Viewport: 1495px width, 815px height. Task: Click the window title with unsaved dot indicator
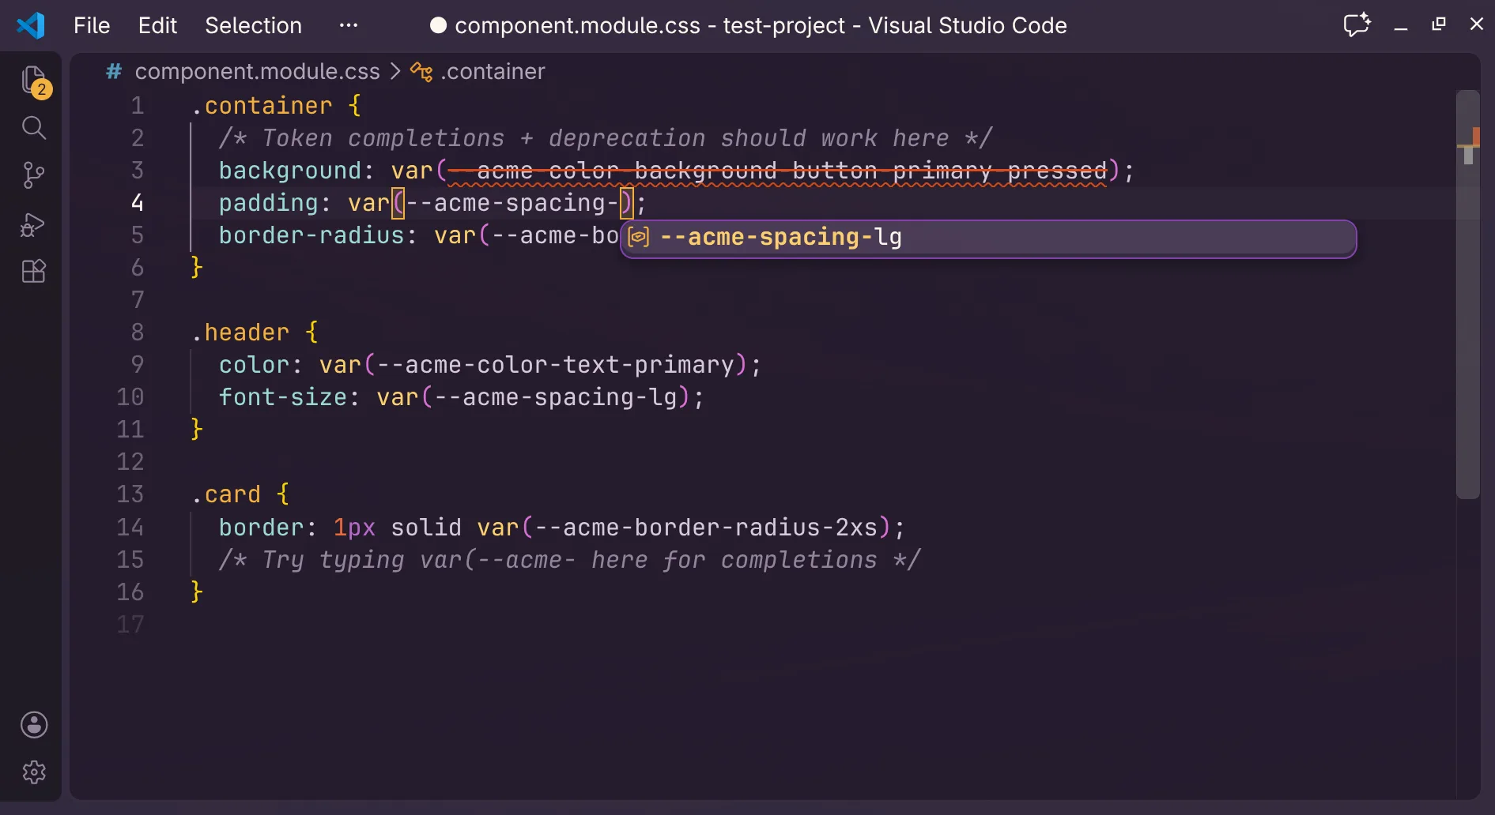pos(748,25)
